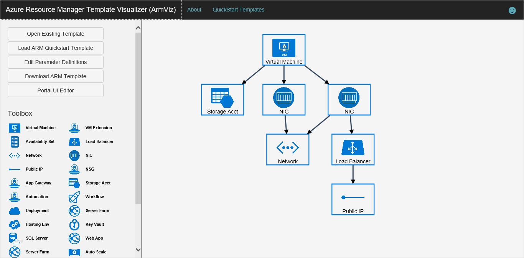Select the Server Farm icon beside Workflow column
This screenshot has height=258, width=524.
(74, 210)
